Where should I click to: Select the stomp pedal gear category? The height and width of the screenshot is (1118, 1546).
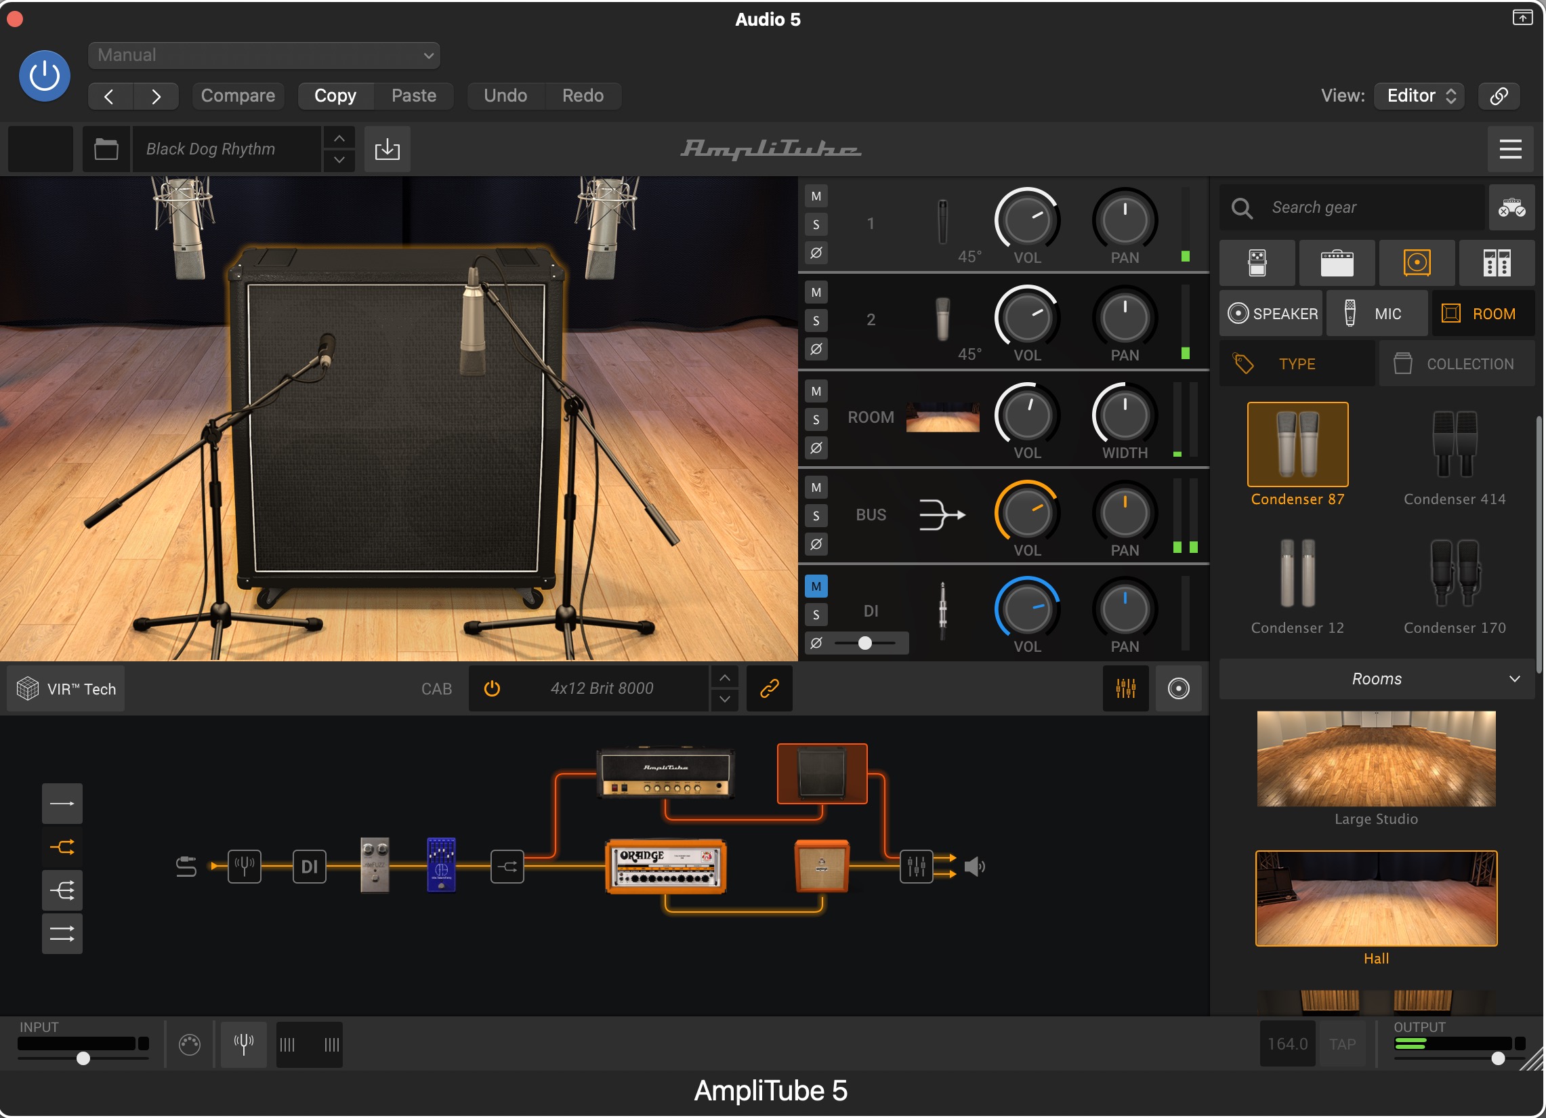coord(1257,263)
